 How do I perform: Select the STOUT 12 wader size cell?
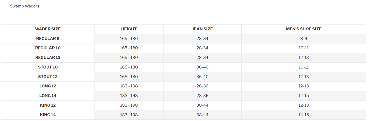[x=48, y=77]
